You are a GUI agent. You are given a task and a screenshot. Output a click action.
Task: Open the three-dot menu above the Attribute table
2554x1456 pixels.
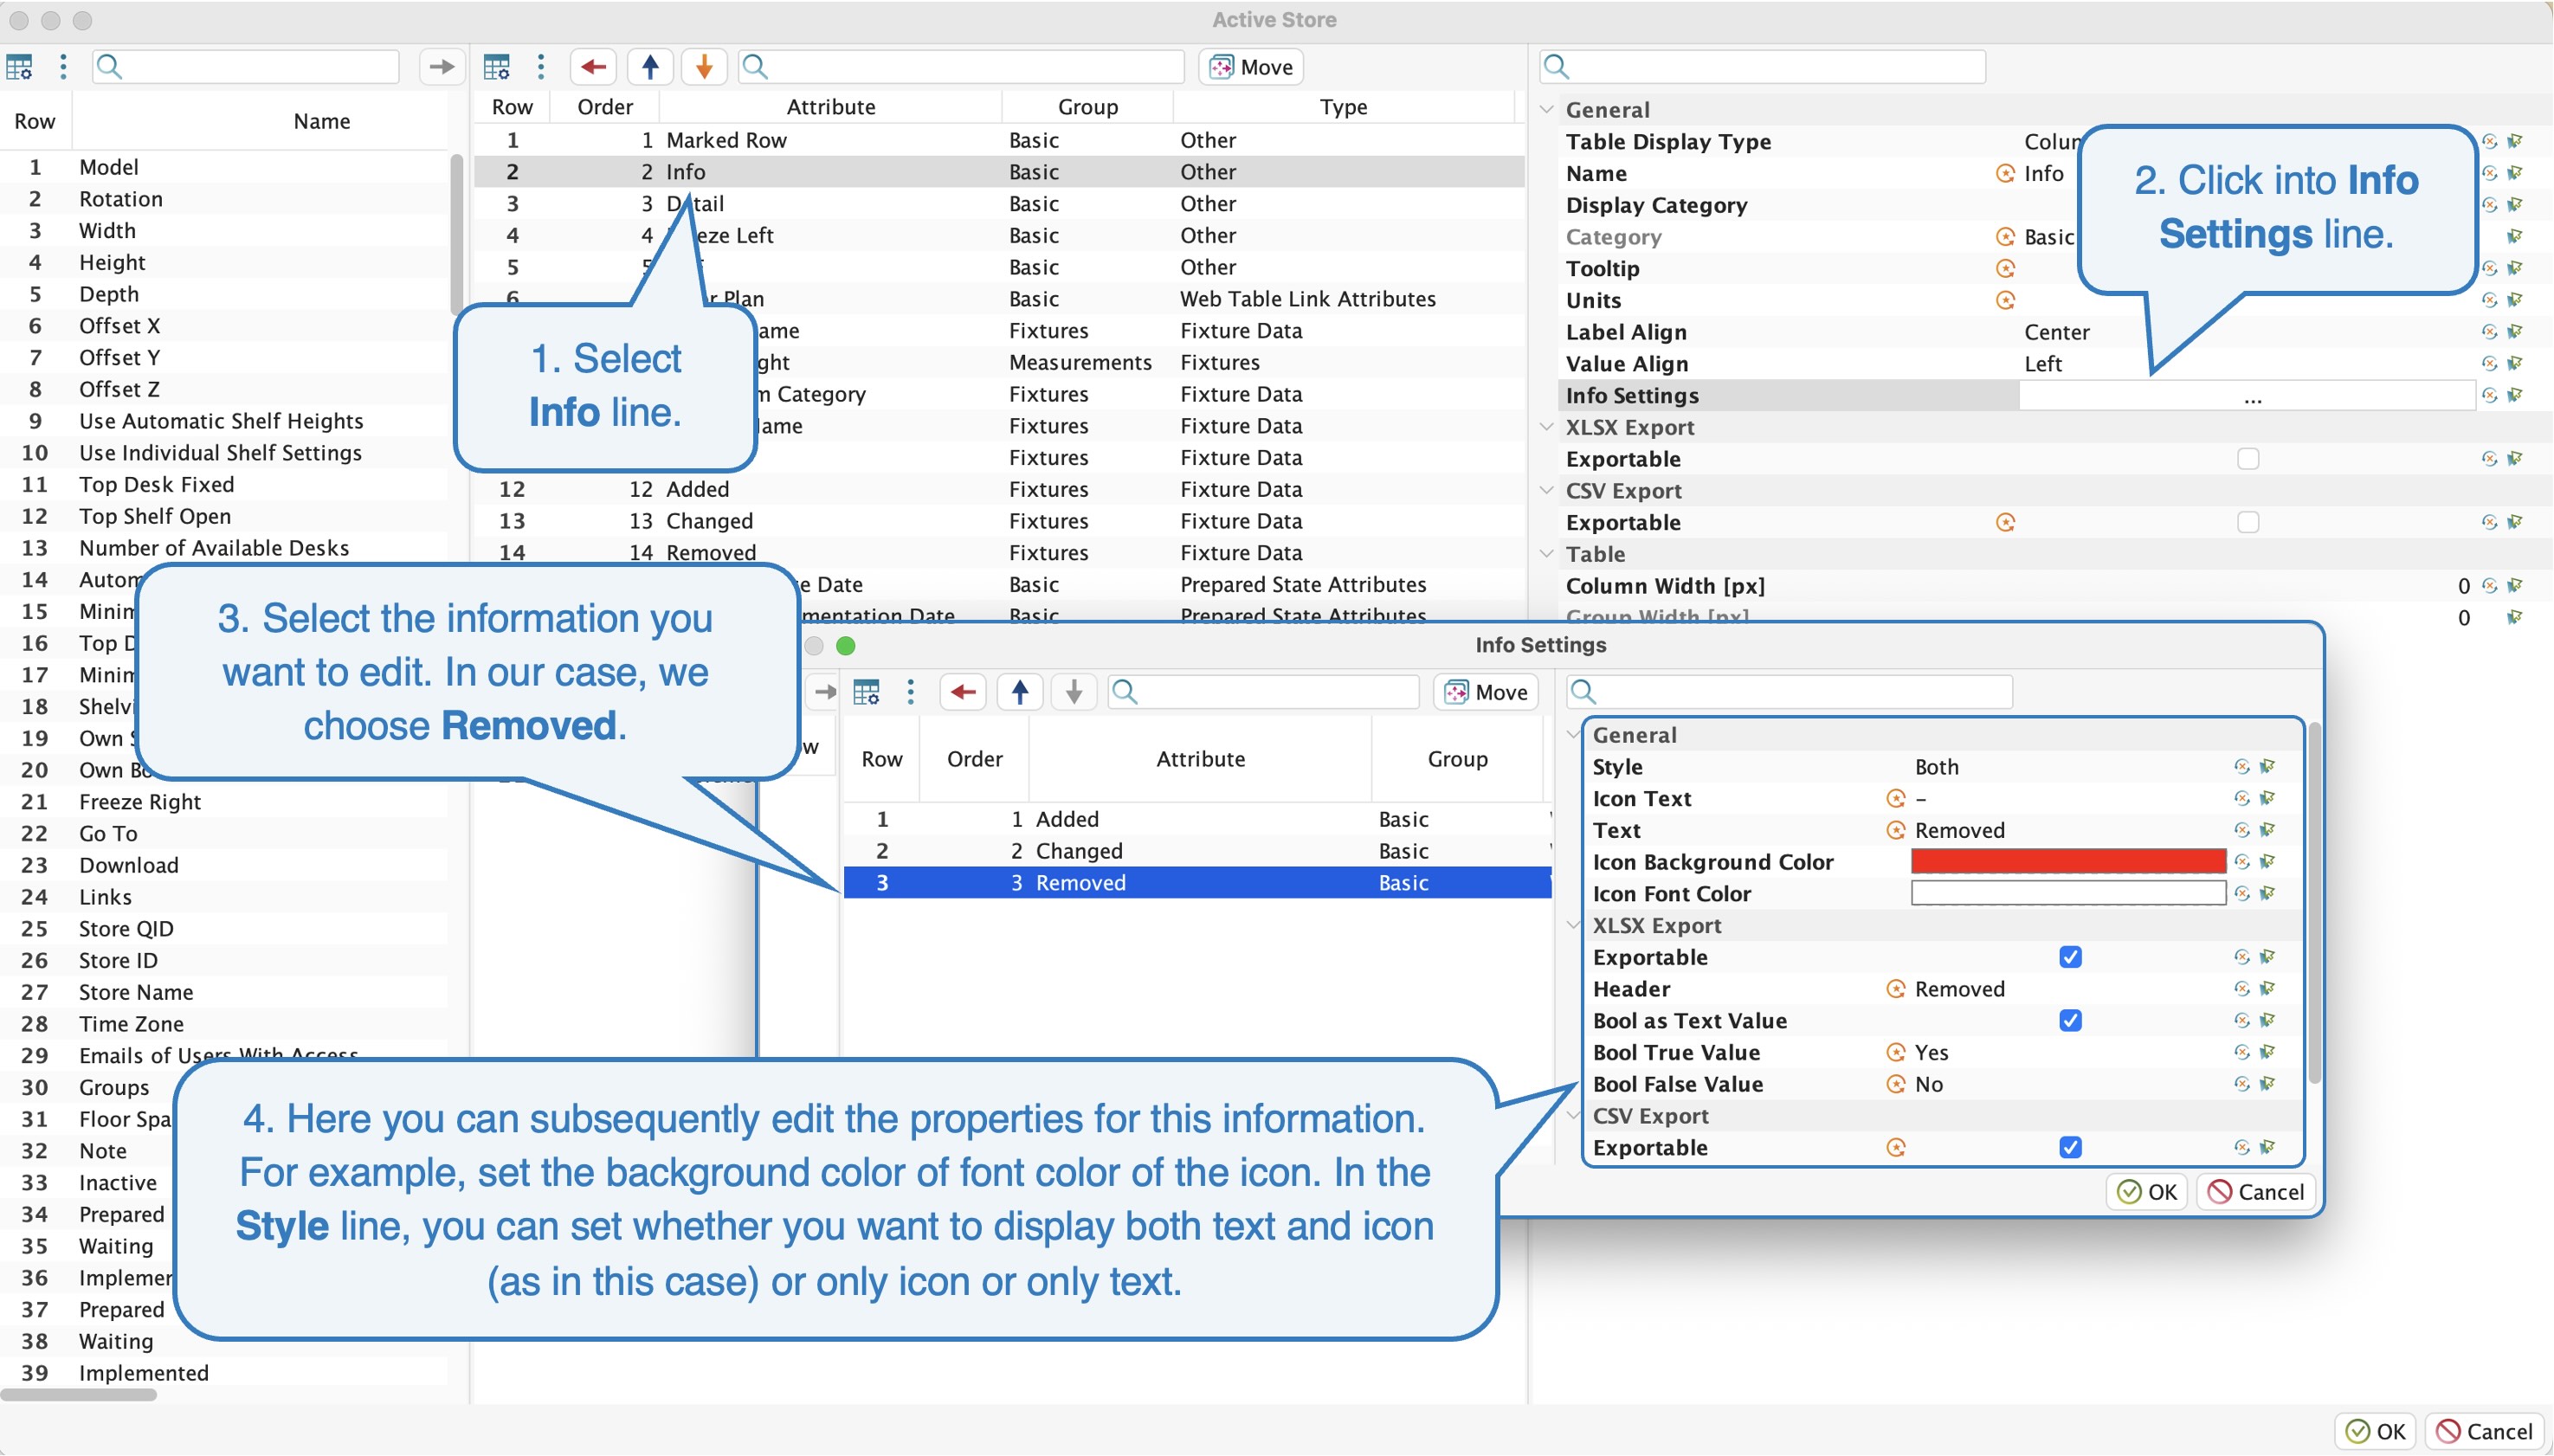coord(541,67)
